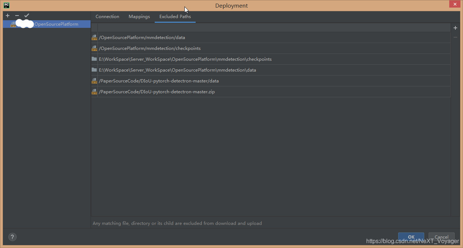Click SFTP icon of remote mmdetection/checkpoints row
463x248 pixels.
(95, 48)
